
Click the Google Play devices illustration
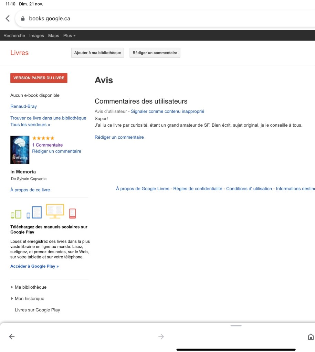coord(43,212)
